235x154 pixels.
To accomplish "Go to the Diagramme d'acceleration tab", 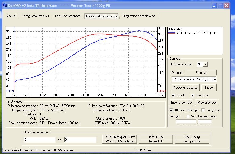I will pos(139,16).
